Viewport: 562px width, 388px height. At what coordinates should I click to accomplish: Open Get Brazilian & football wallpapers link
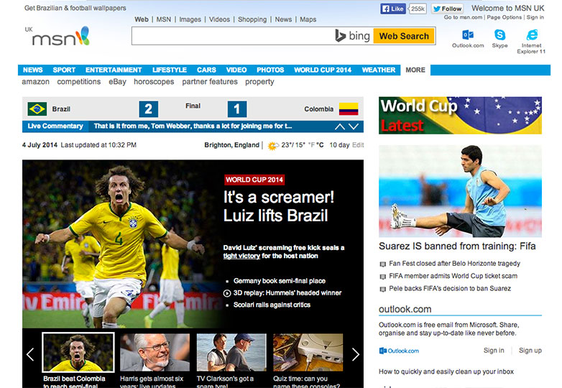coord(75,8)
